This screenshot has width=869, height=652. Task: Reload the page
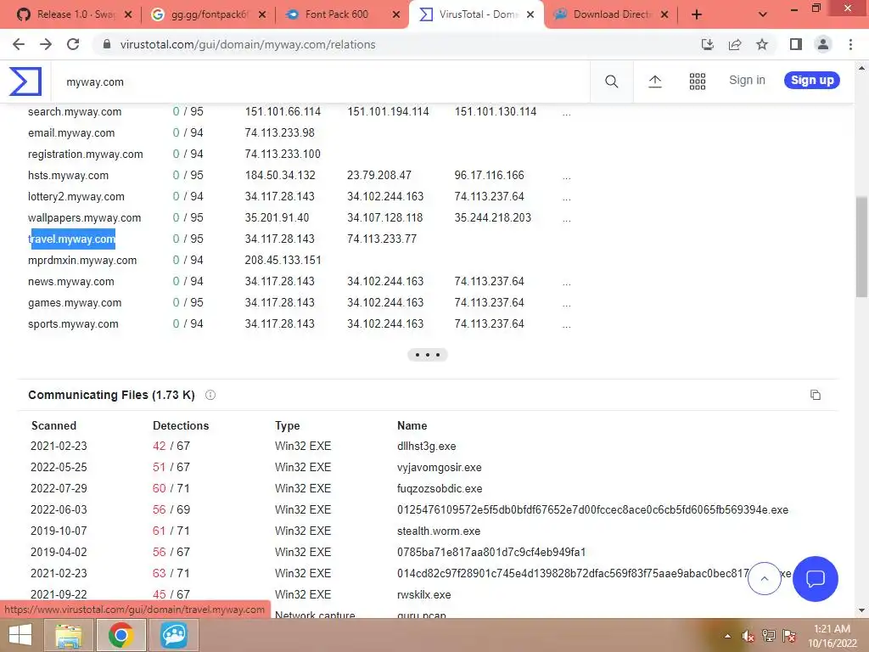(x=73, y=44)
